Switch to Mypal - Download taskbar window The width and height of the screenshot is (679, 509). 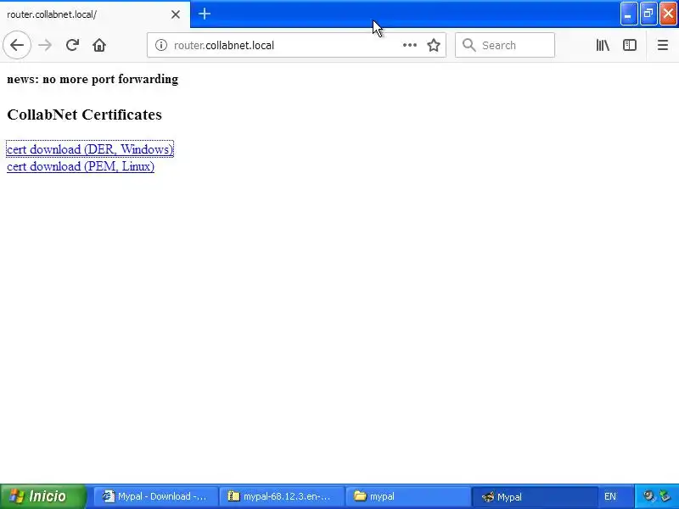pyautogui.click(x=156, y=496)
